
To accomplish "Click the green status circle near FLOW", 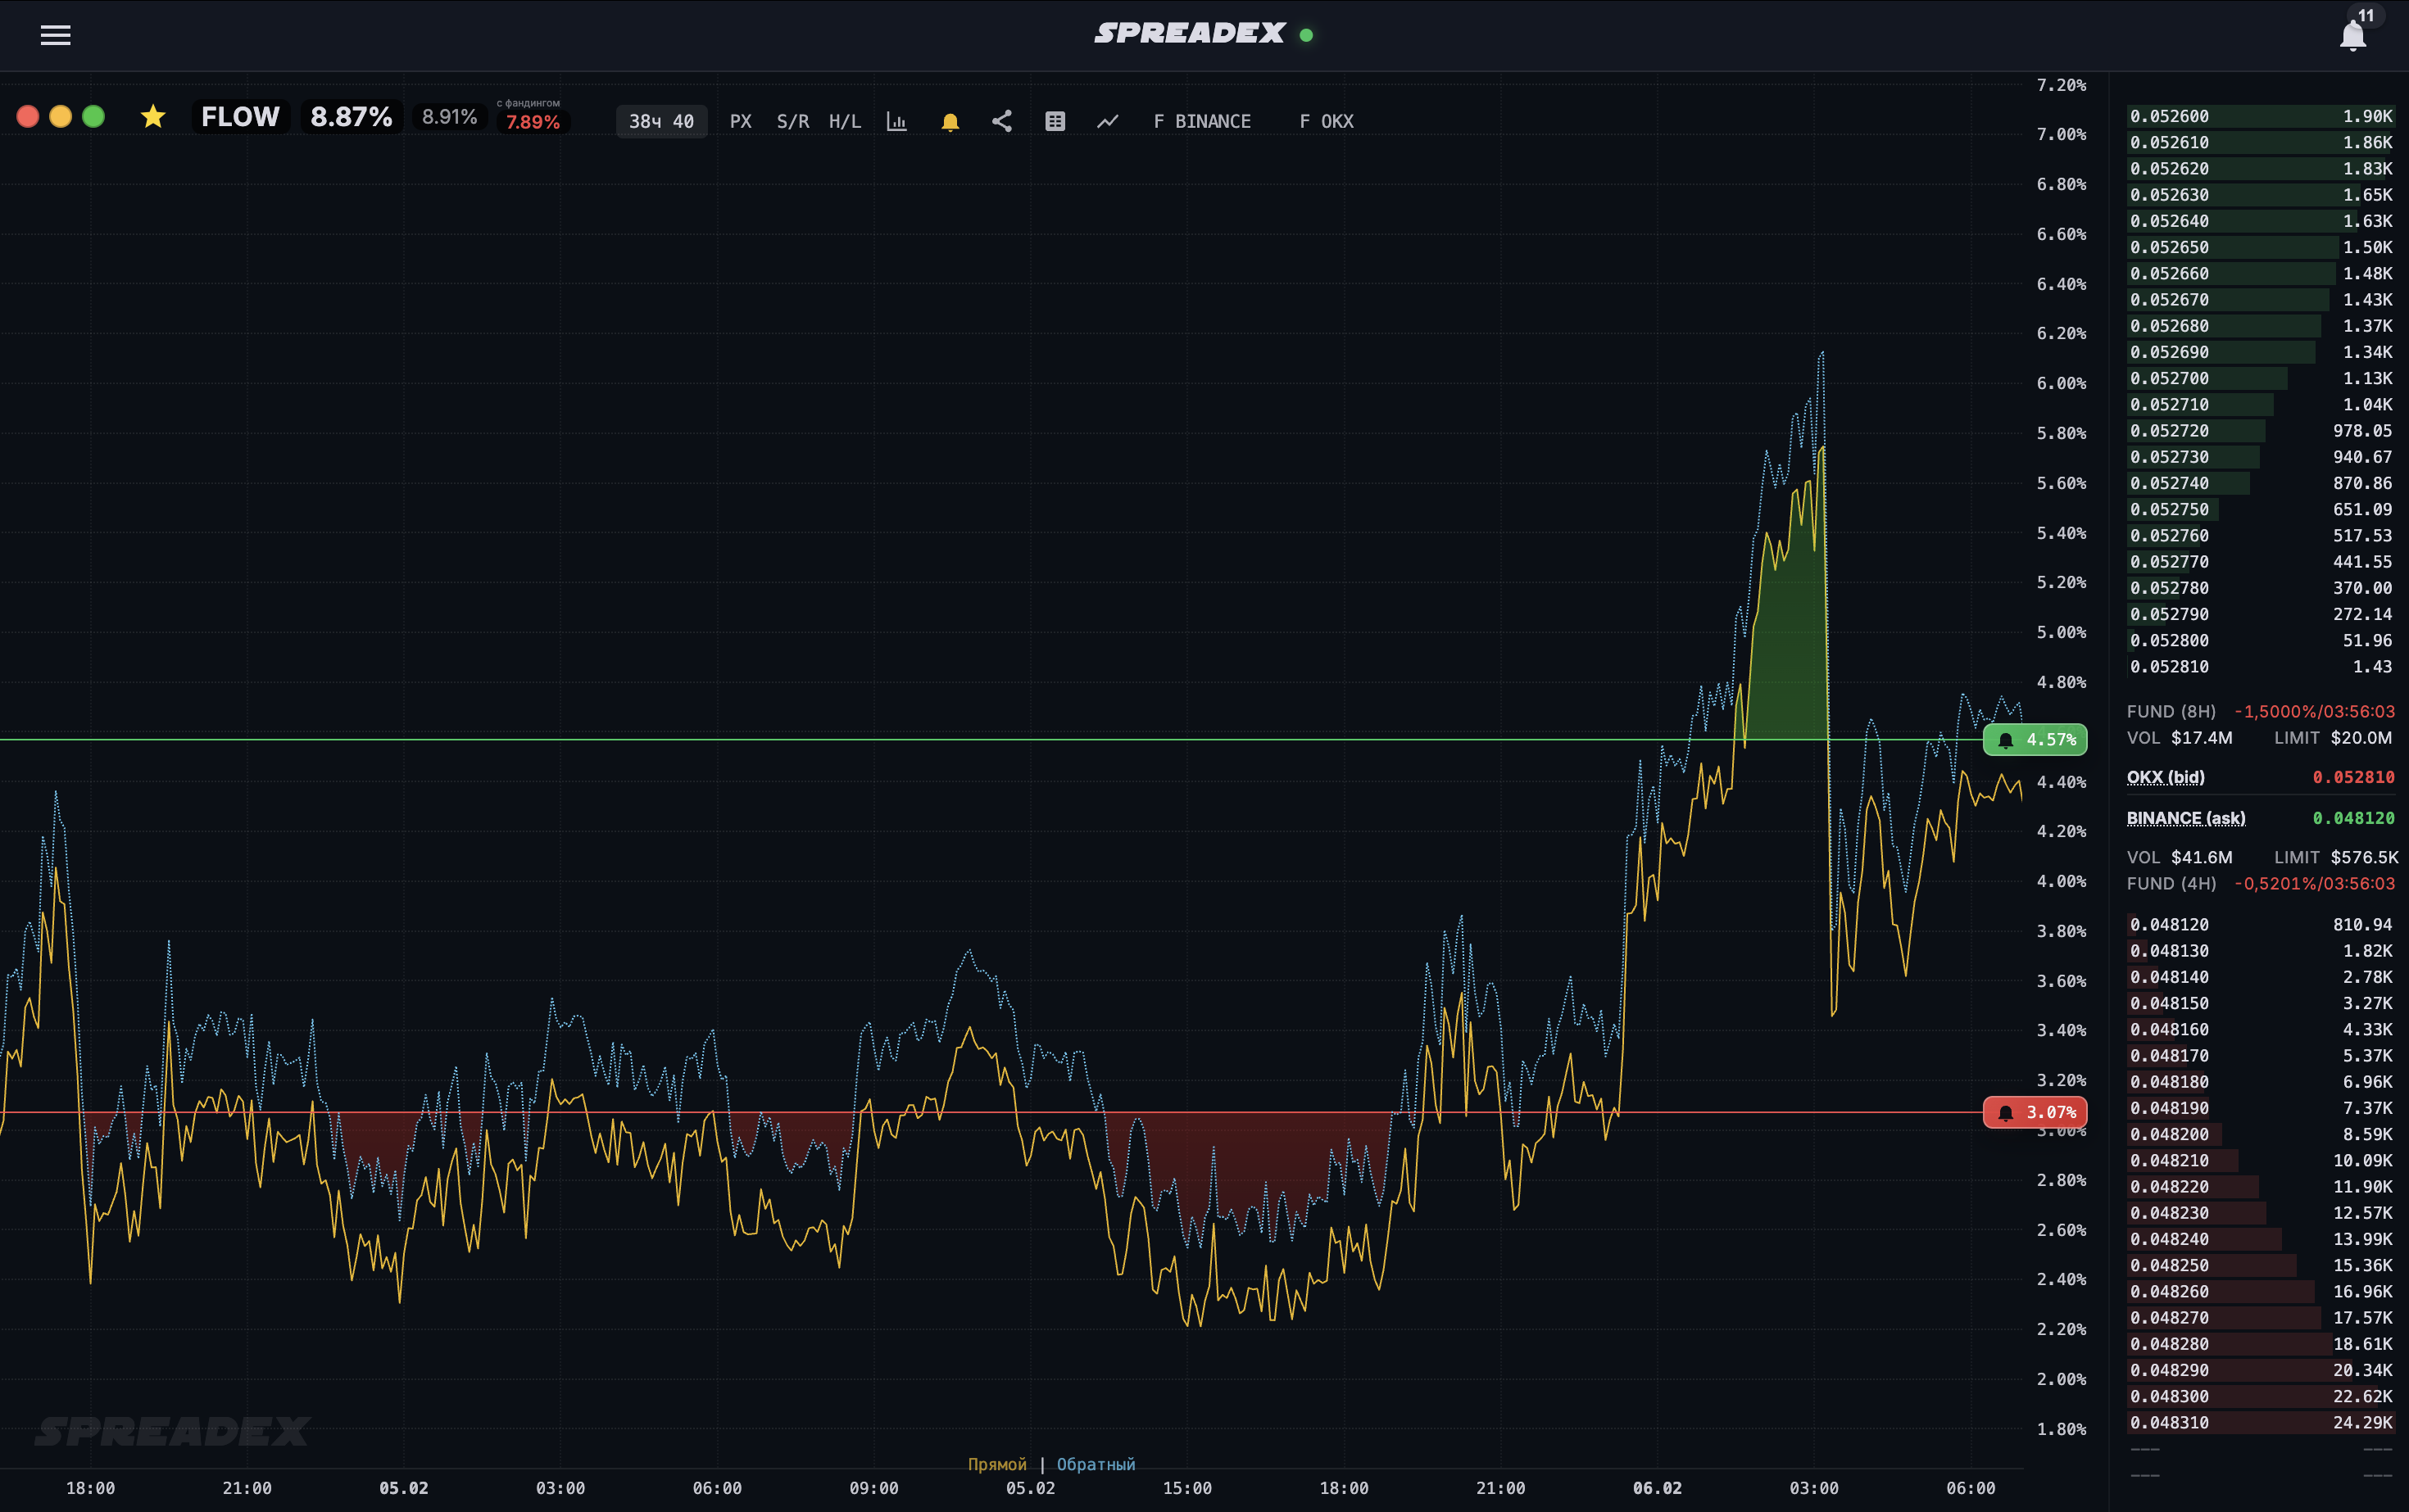I will click(94, 116).
